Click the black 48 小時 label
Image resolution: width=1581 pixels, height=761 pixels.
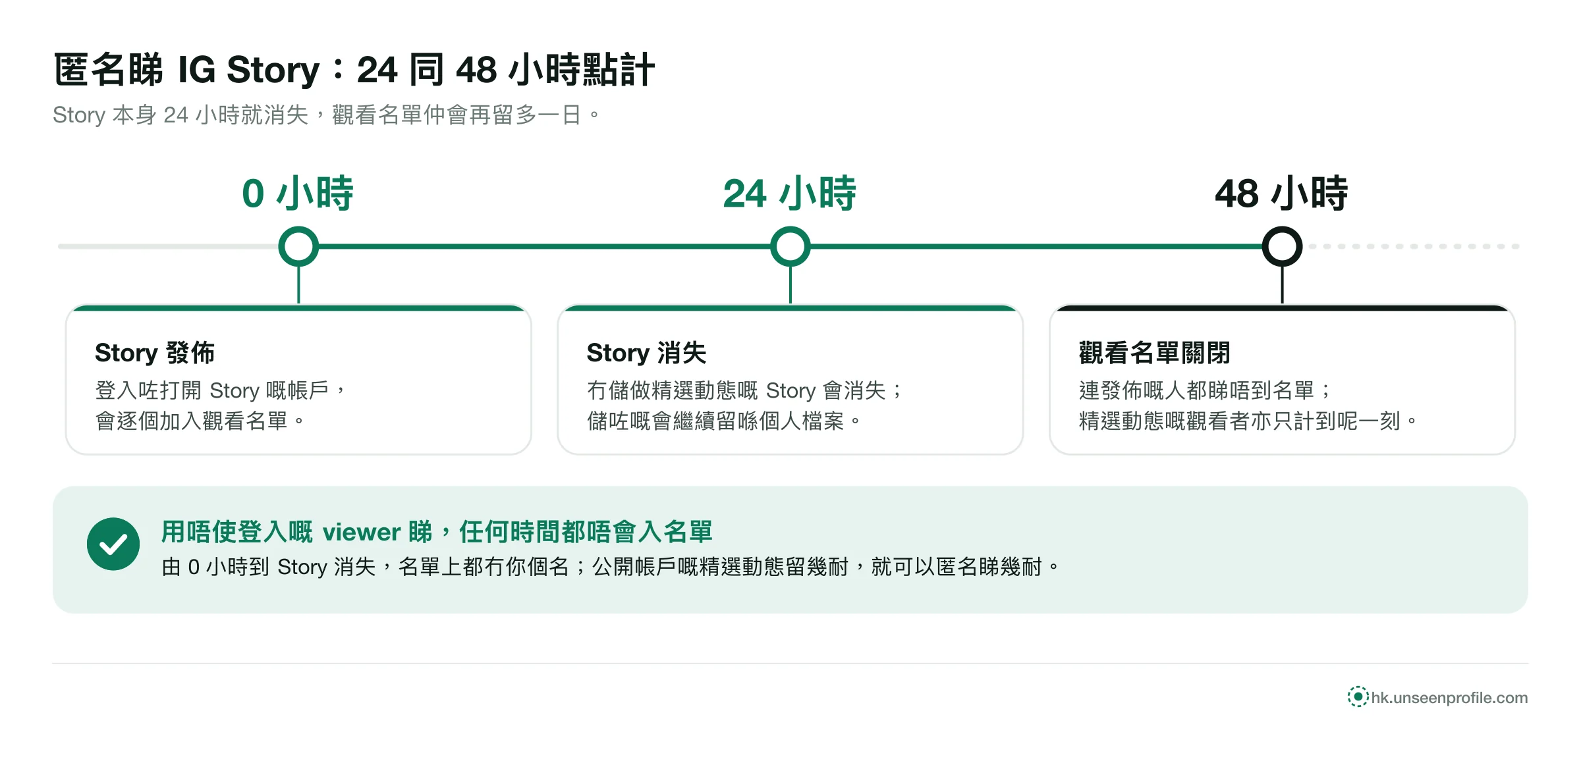tap(1282, 194)
